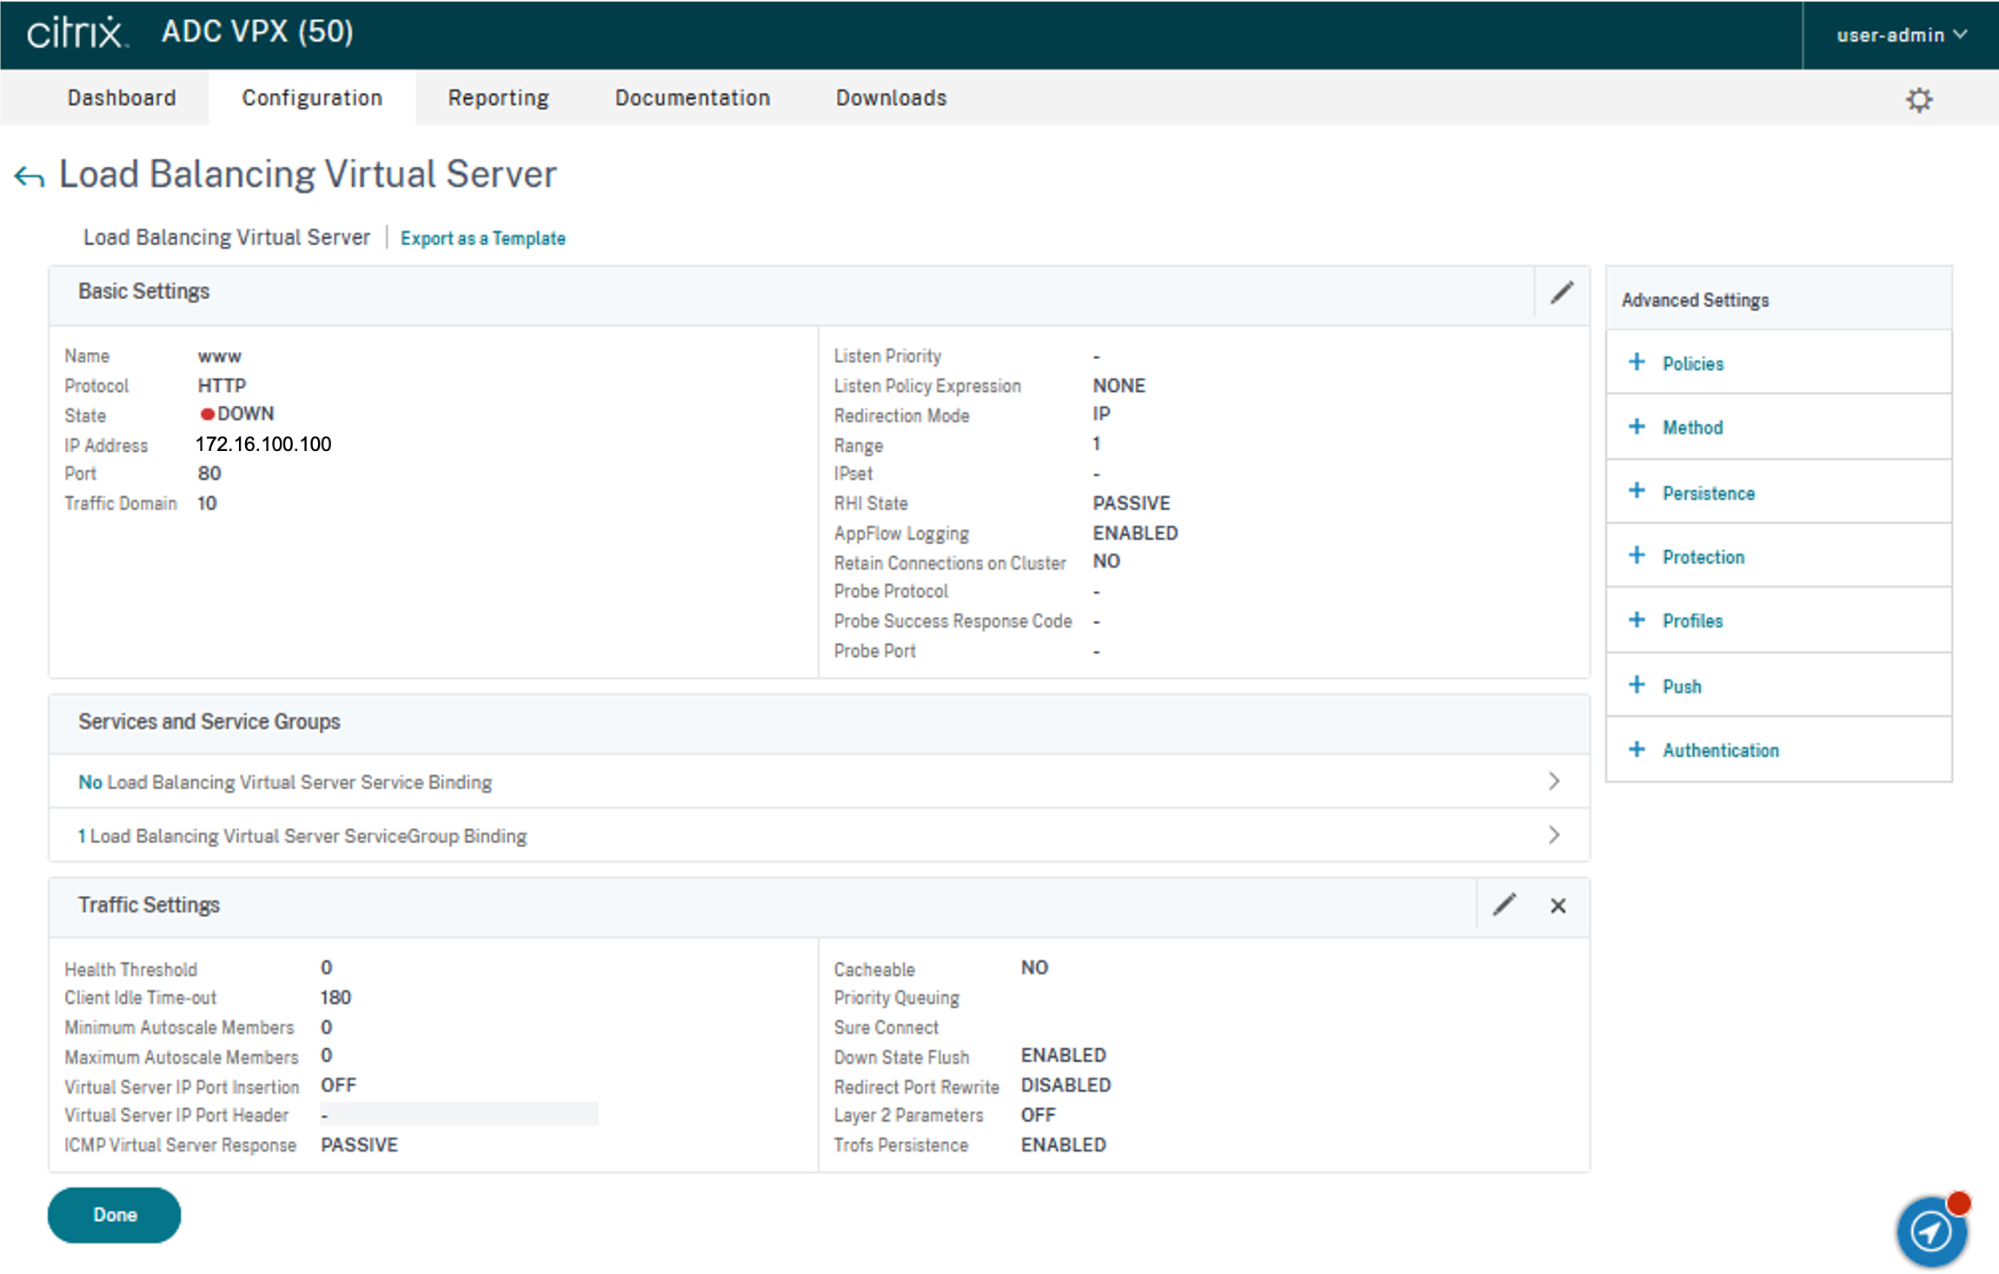Remove Traffic Settings section with X icon
Viewport: 1999px width, 1274px height.
[1557, 906]
